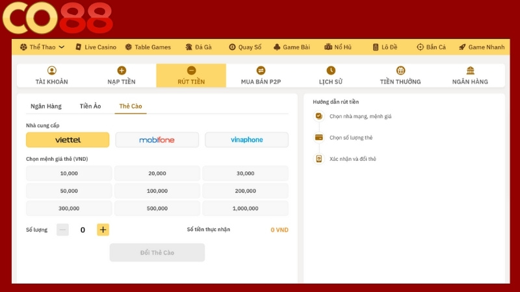Select the Tiền Ảo sub-tab
The image size is (520, 292).
(x=90, y=106)
